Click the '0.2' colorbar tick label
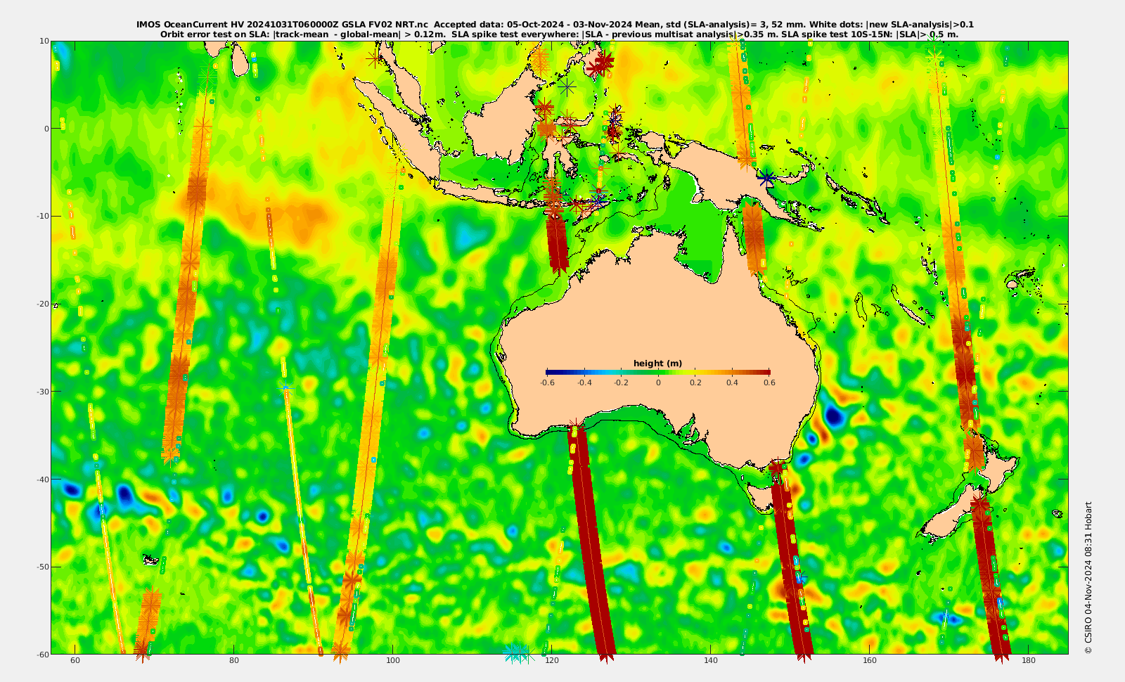The height and width of the screenshot is (682, 1125). tap(695, 383)
